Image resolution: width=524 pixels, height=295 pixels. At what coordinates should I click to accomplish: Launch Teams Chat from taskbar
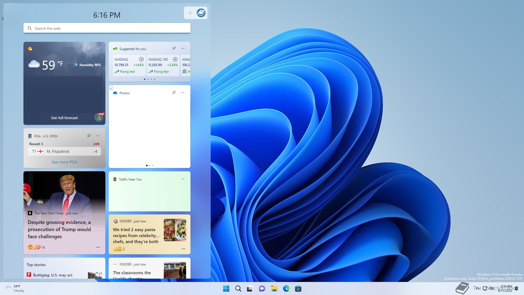262,288
